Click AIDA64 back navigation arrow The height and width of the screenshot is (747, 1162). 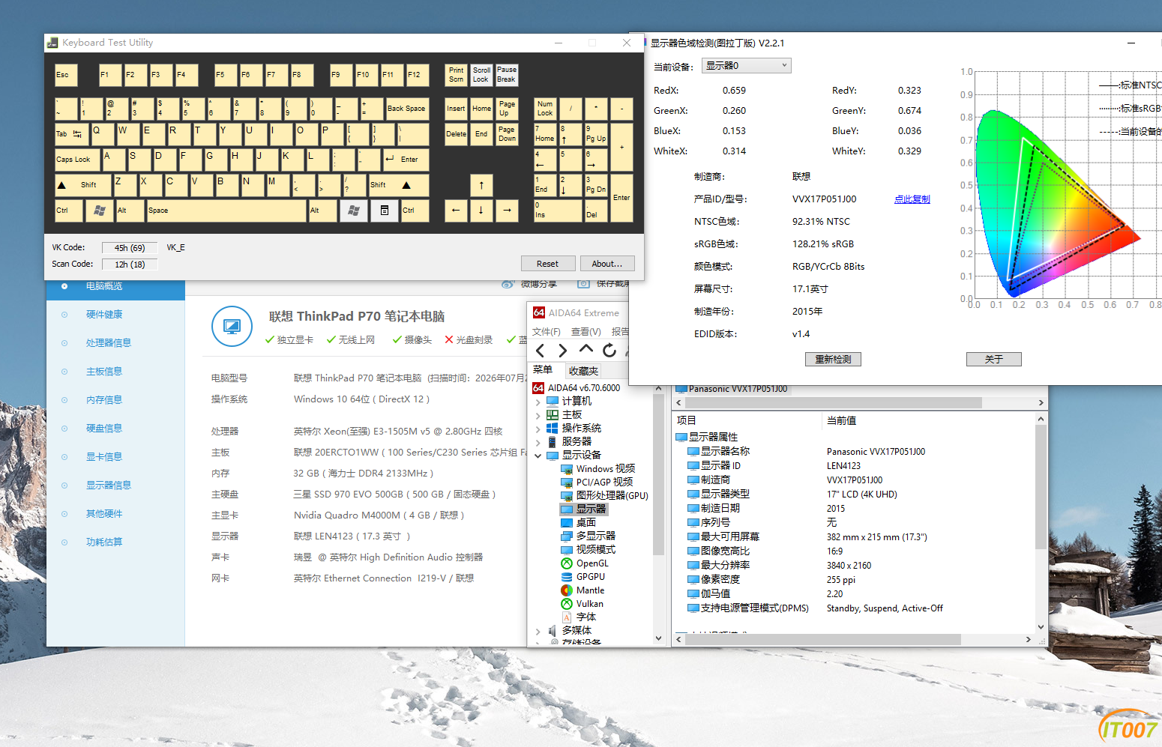pyautogui.click(x=540, y=350)
